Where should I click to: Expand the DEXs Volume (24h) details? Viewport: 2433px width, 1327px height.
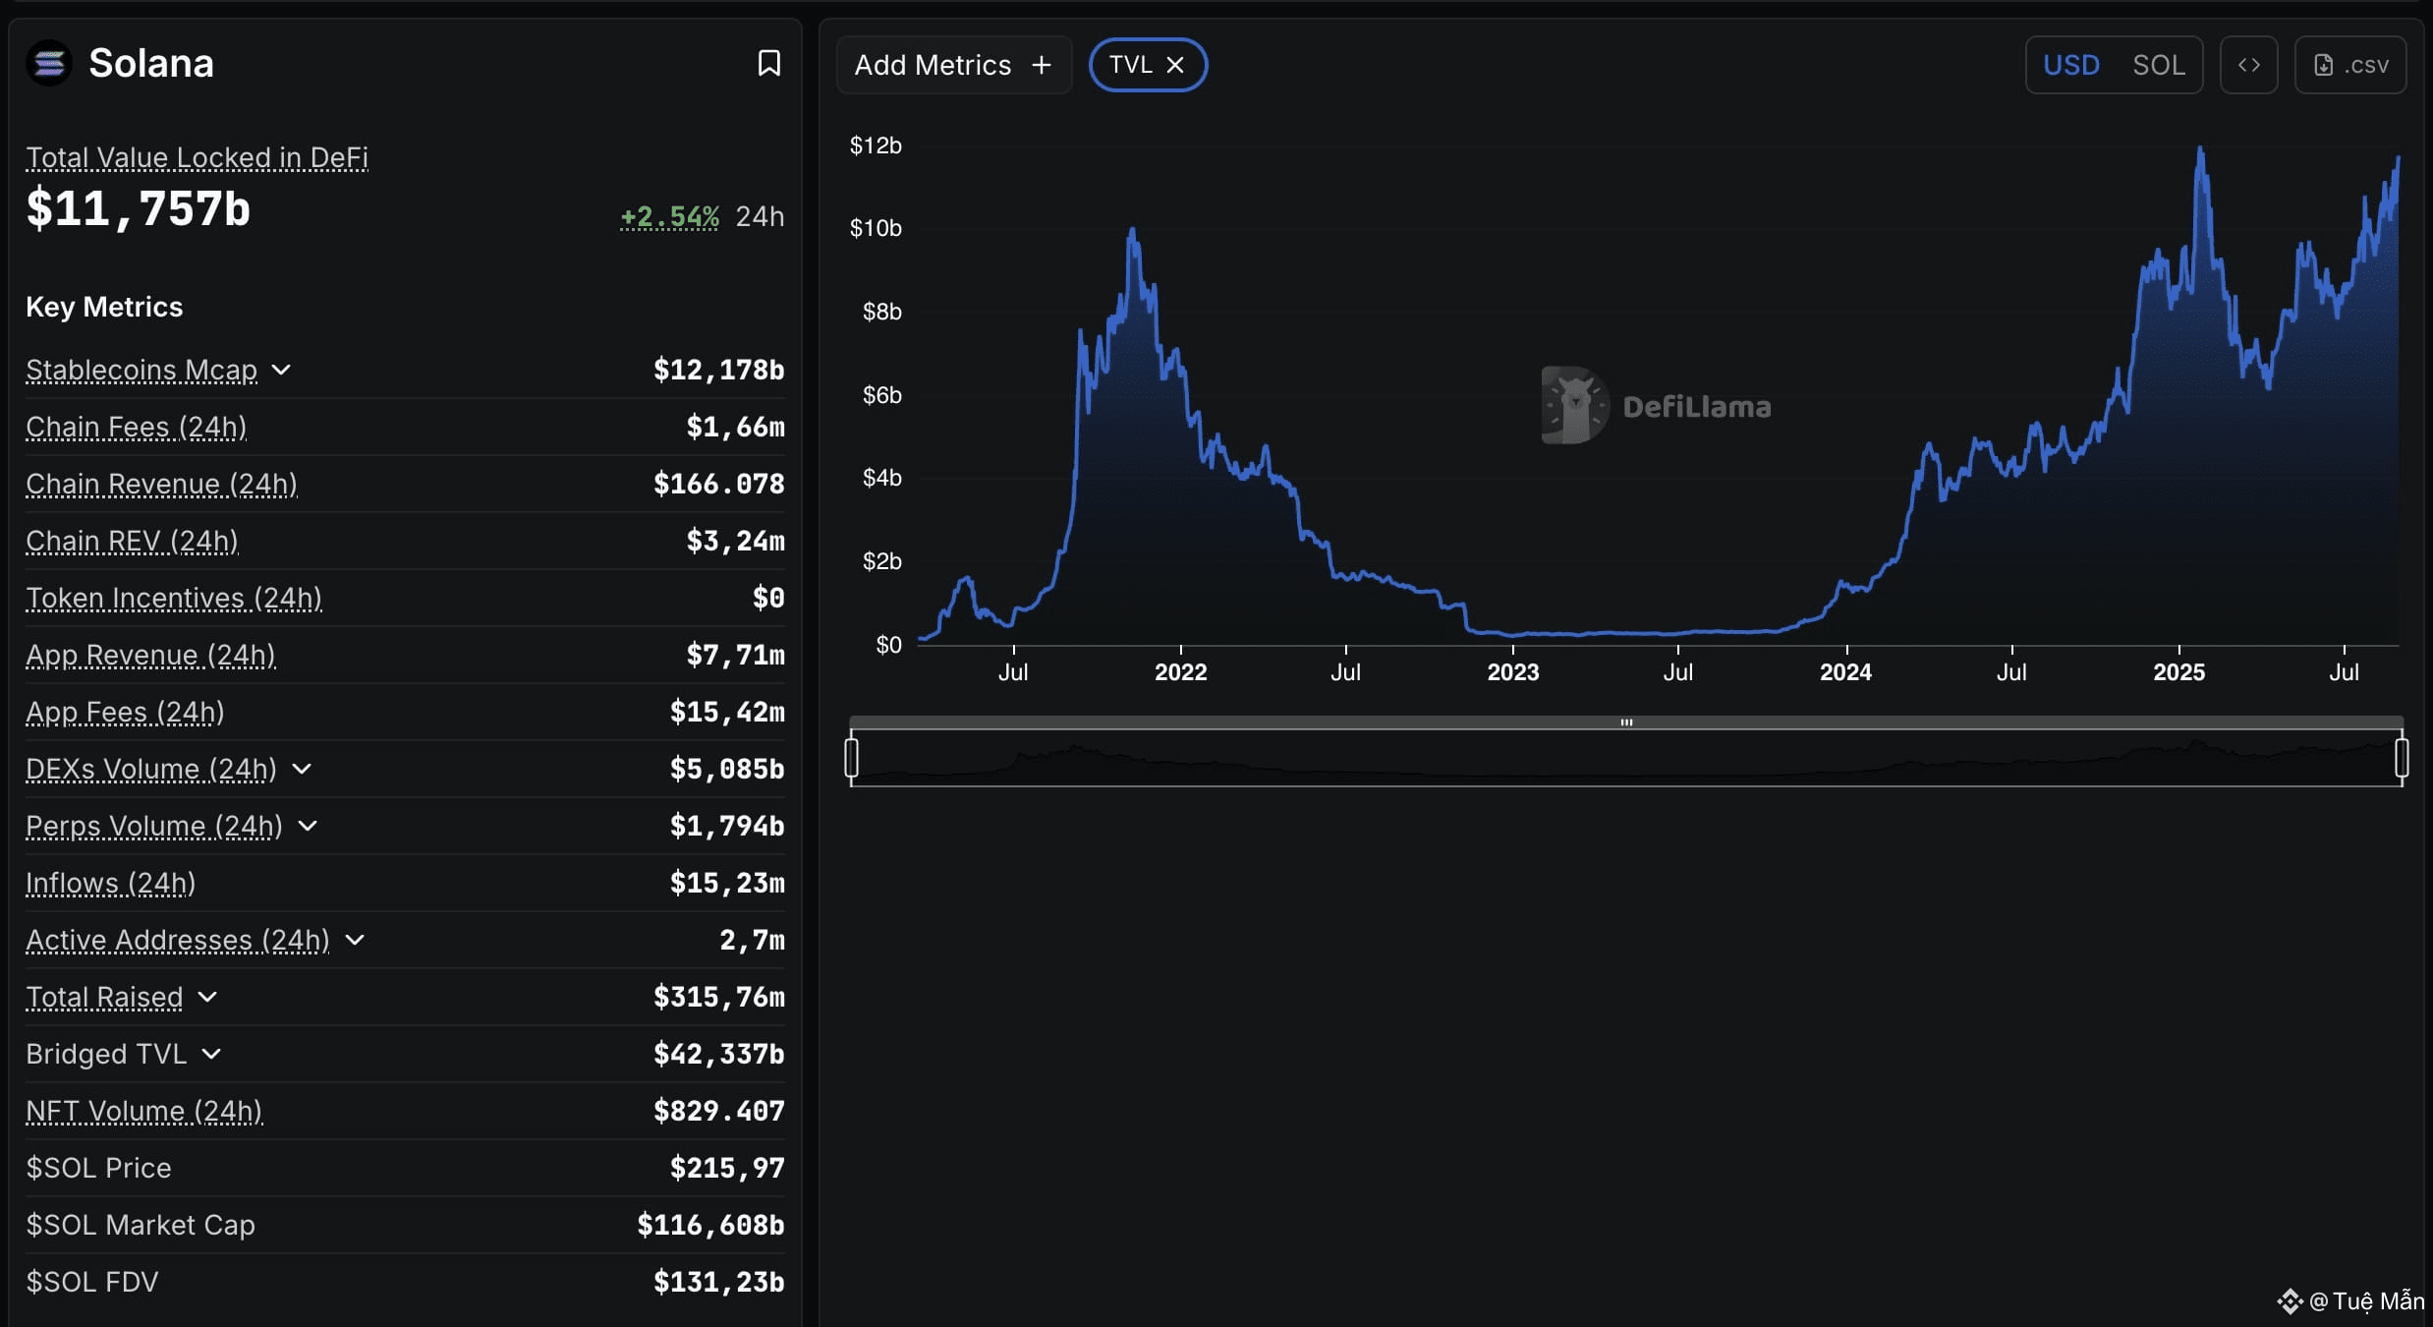click(x=302, y=769)
